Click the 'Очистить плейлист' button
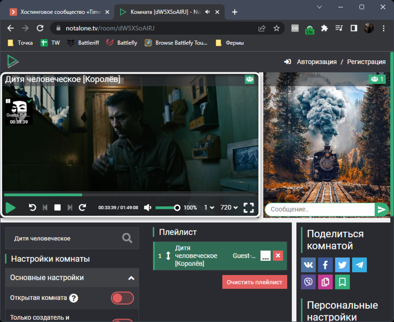The image size is (394, 322). (x=254, y=282)
